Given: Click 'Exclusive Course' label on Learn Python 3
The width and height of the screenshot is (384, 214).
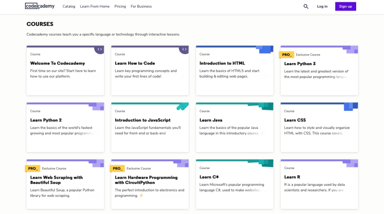Looking at the screenshot, I should [308, 55].
